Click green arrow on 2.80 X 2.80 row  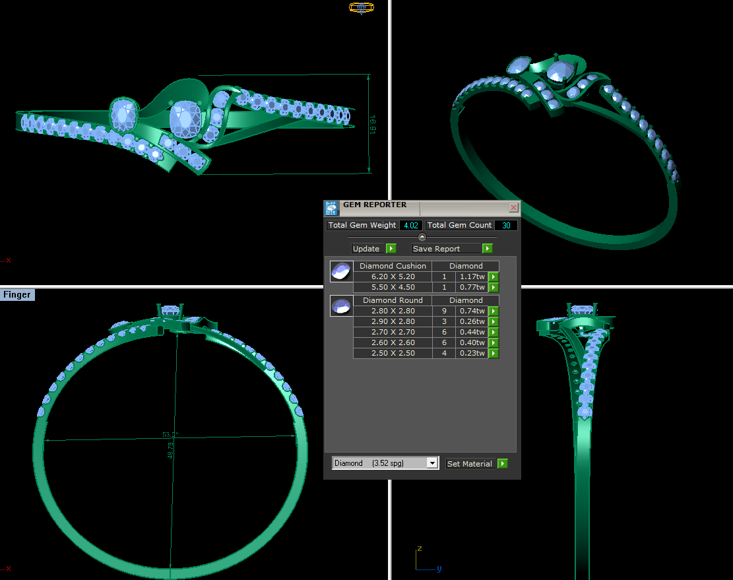[x=494, y=311]
